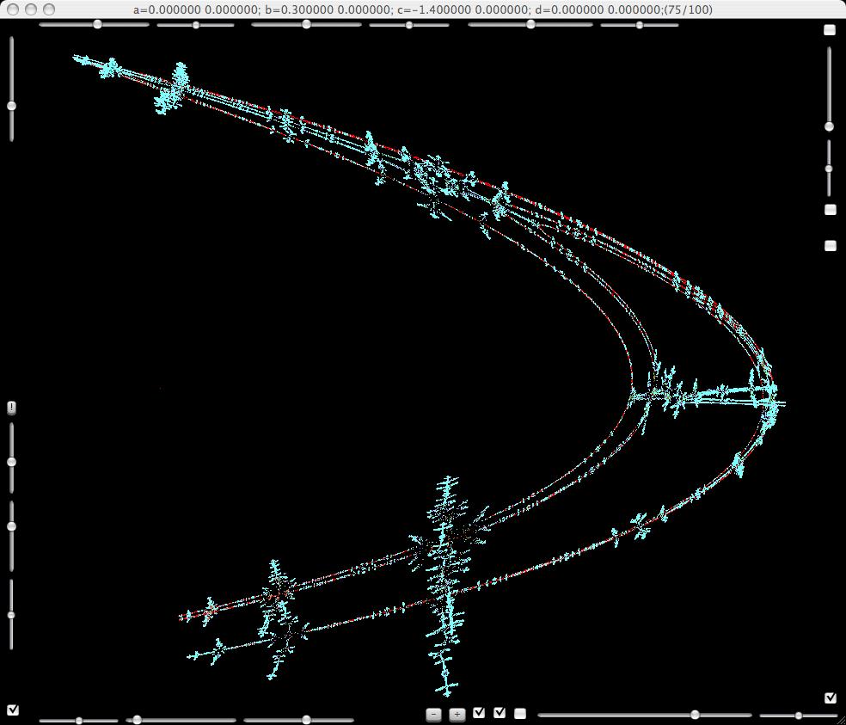Click the second, smaller top-row slider knob

(196, 25)
